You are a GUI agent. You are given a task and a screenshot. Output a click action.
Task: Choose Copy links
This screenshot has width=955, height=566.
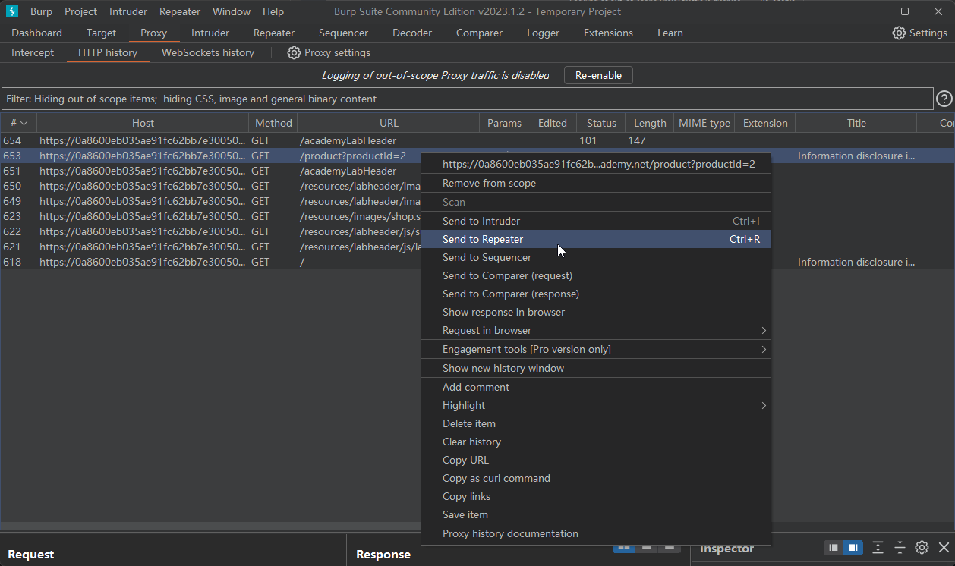click(x=596, y=496)
